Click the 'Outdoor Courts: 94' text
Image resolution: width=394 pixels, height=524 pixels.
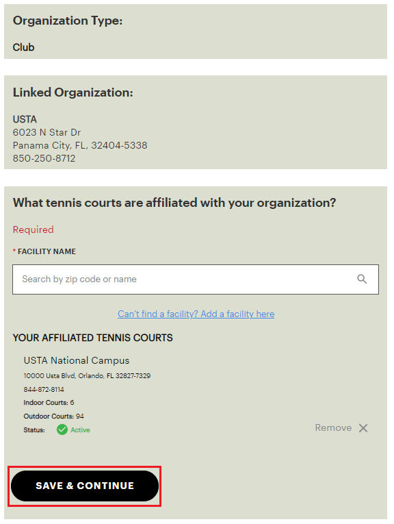coord(53,416)
